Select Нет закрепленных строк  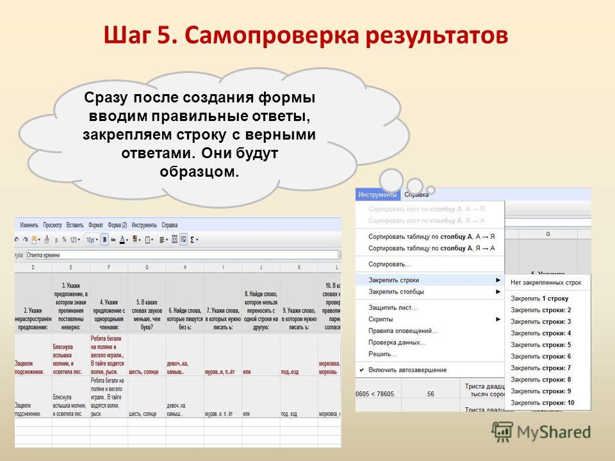tap(548, 282)
